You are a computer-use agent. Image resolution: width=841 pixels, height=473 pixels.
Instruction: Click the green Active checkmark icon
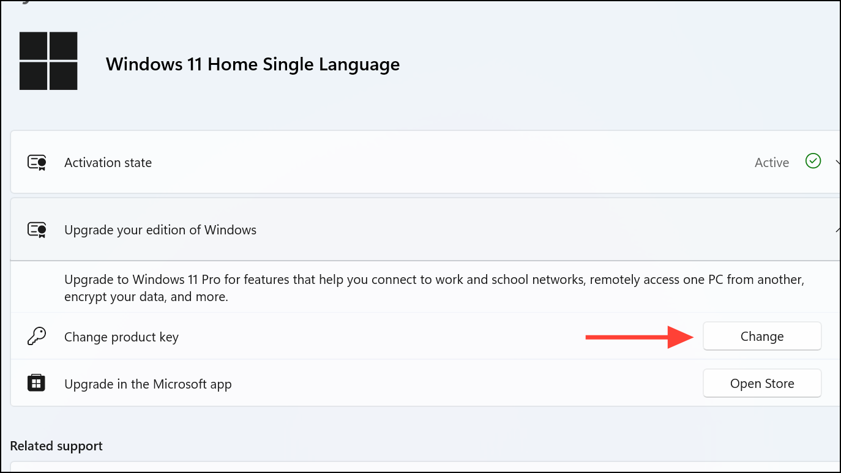tap(813, 162)
